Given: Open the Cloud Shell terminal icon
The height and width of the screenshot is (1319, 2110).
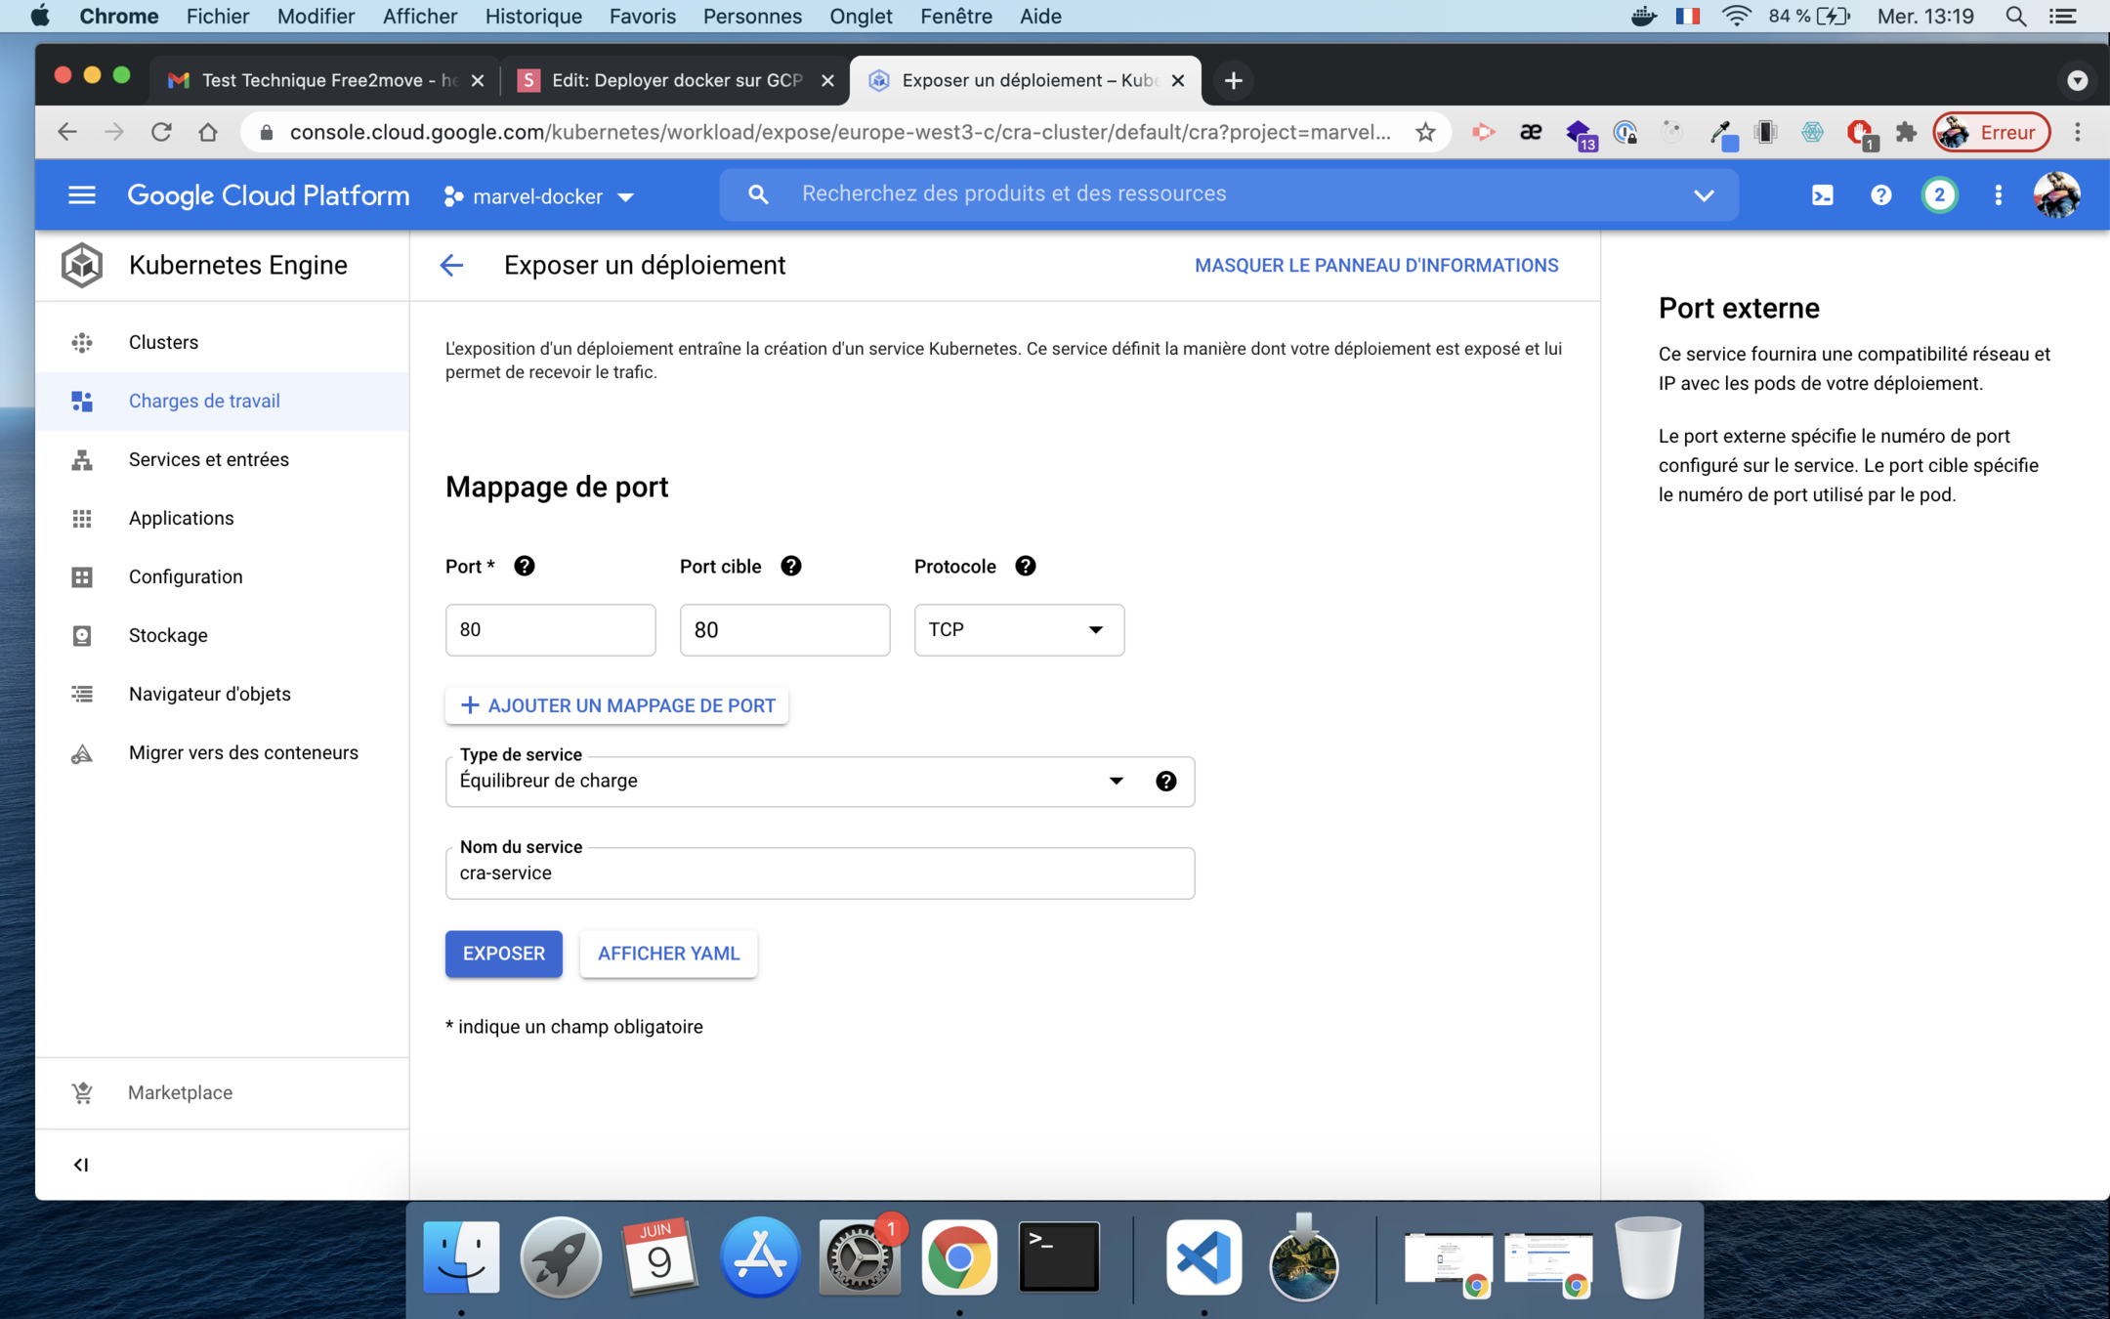Looking at the screenshot, I should (1822, 195).
